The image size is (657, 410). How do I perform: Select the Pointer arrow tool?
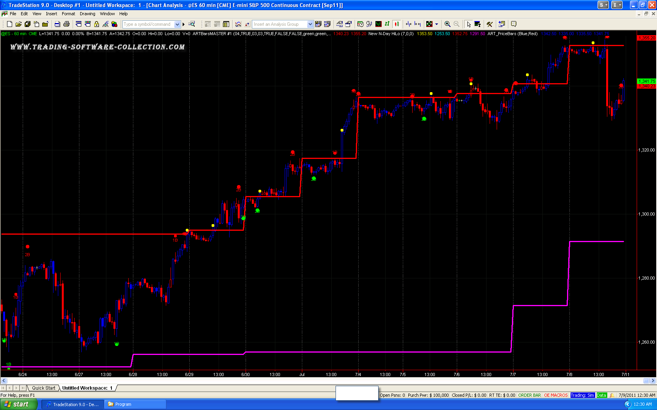click(x=469, y=24)
